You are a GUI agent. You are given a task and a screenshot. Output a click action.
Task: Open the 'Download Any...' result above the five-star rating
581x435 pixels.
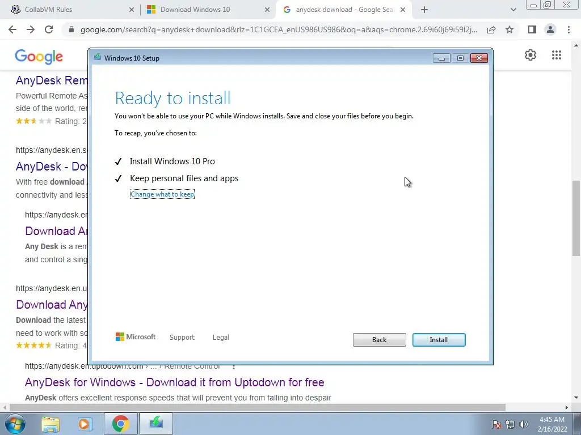tap(52, 305)
